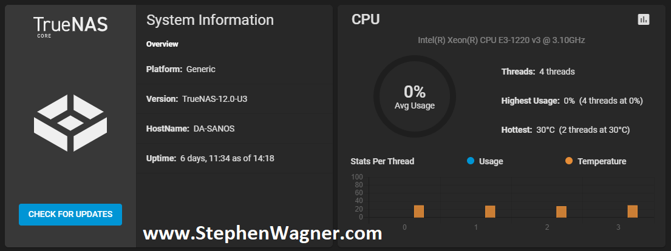Select thread 2 temperature bar

[x=561, y=212]
